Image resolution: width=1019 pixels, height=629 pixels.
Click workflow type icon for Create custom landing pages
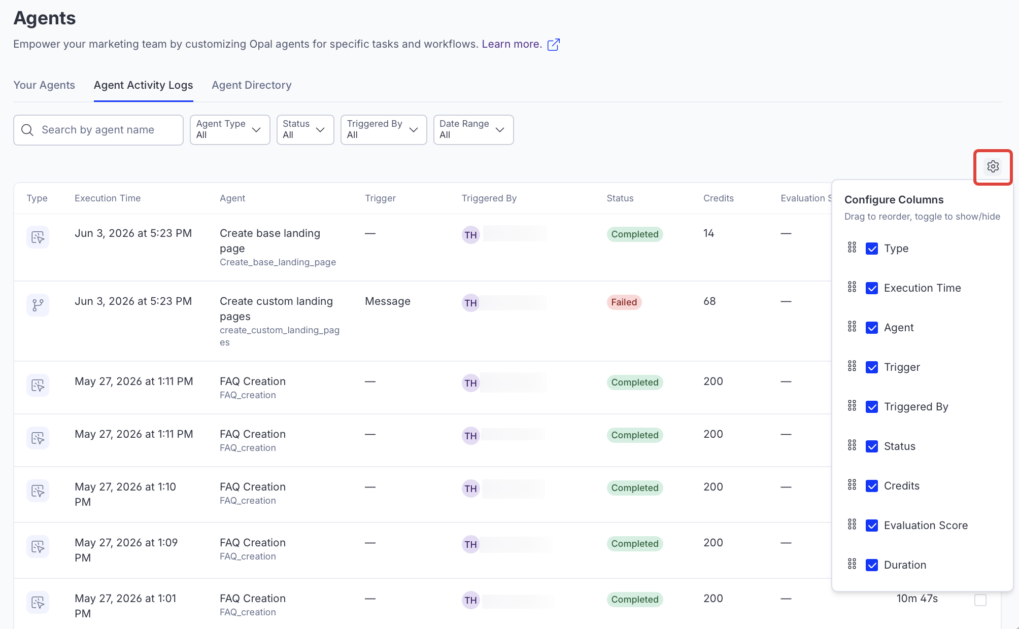(38, 305)
